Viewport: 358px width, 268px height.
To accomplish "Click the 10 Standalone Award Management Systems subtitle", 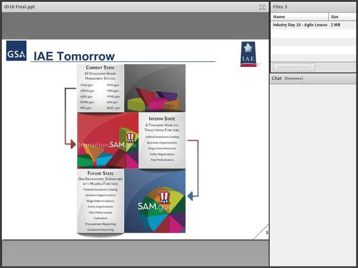I will coord(100,76).
